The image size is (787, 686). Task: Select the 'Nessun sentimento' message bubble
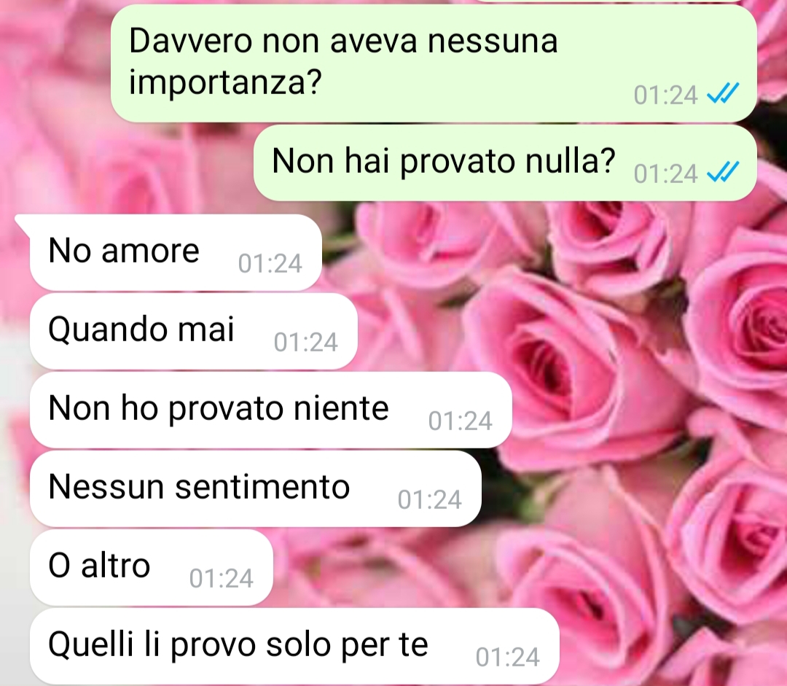256,488
